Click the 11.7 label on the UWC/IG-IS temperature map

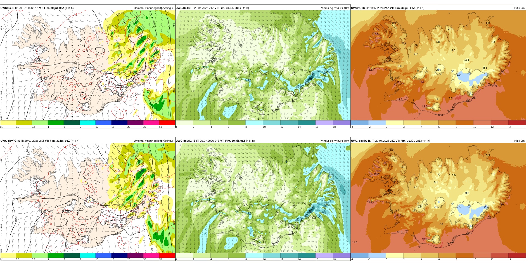[376, 34]
